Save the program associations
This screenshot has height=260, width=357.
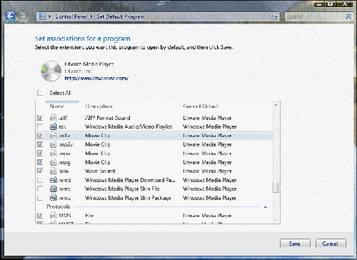click(295, 244)
